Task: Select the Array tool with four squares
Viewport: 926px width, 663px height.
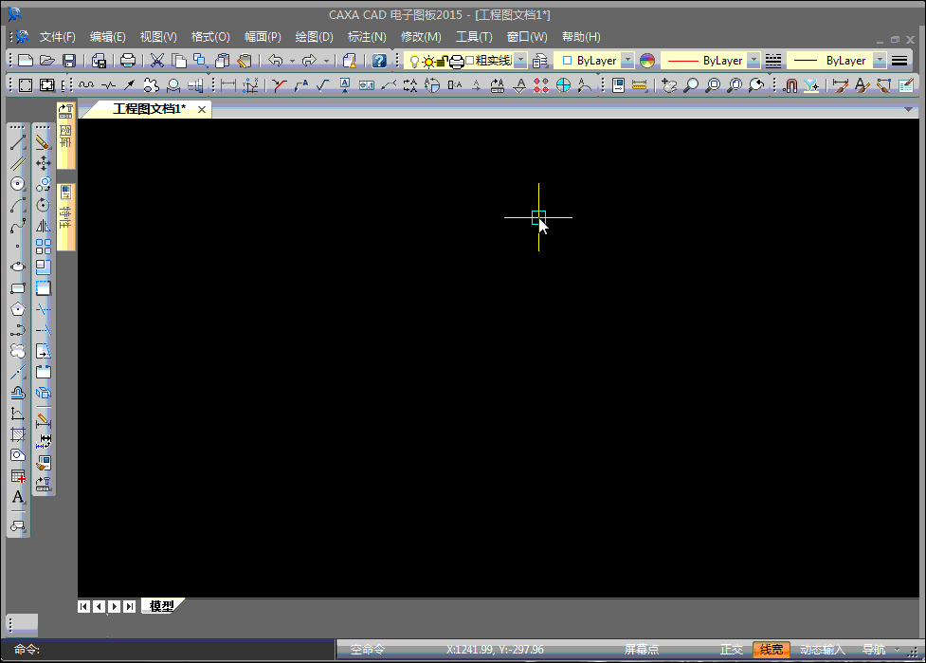Action: click(x=43, y=247)
